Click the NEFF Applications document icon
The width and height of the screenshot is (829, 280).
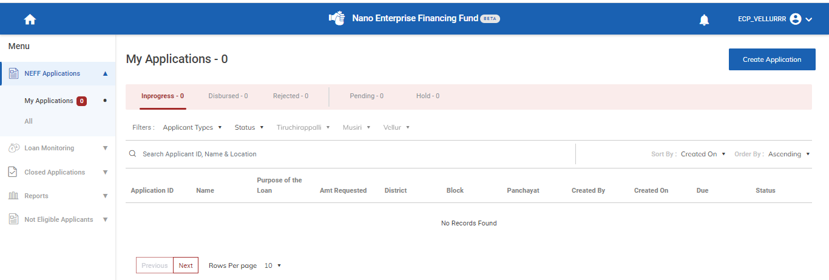13,73
